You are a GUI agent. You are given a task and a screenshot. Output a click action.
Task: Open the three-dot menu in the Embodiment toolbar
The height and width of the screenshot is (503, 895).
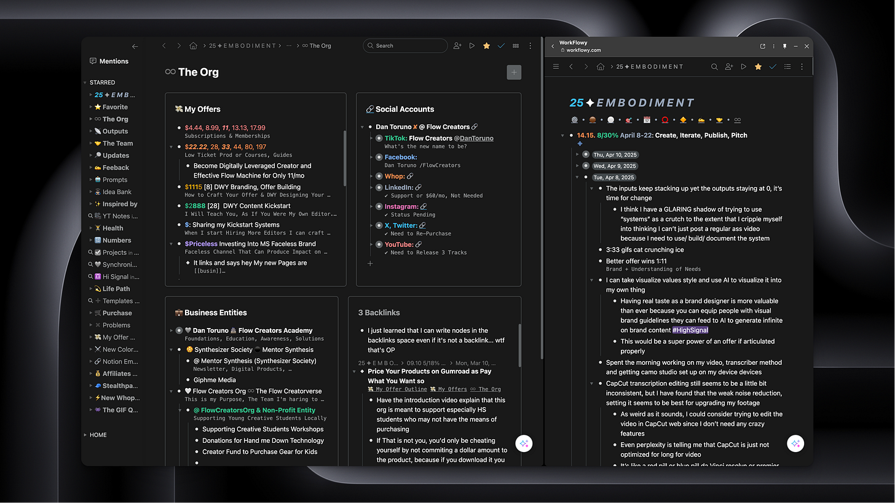(x=802, y=66)
